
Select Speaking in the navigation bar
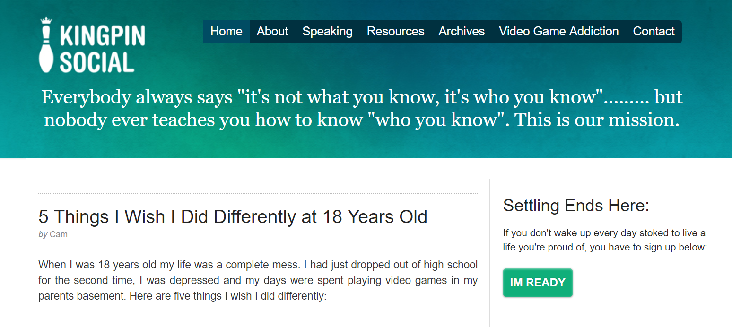(x=327, y=32)
